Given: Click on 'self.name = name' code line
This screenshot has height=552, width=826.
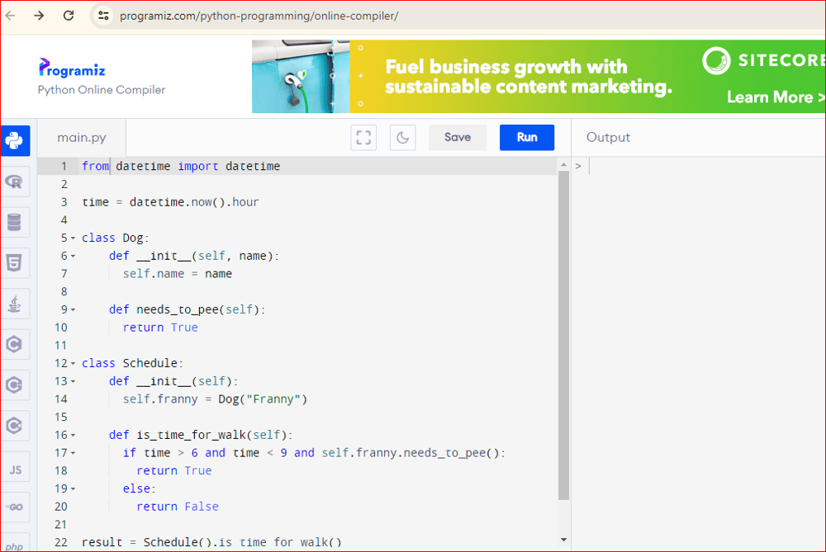Looking at the screenshot, I should click(177, 274).
